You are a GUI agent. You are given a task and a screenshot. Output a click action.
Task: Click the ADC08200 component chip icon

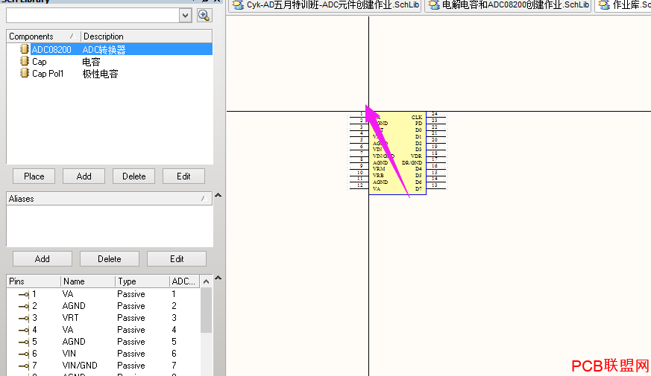[x=25, y=49]
